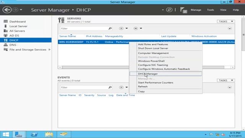Open the notifications flag icon
Image resolution: width=245 pixels, height=138 pixels.
coord(183,10)
